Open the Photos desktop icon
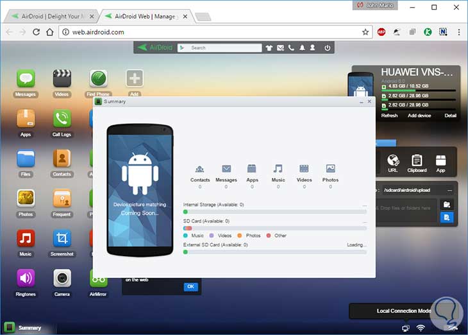The image size is (468, 335). click(26, 198)
